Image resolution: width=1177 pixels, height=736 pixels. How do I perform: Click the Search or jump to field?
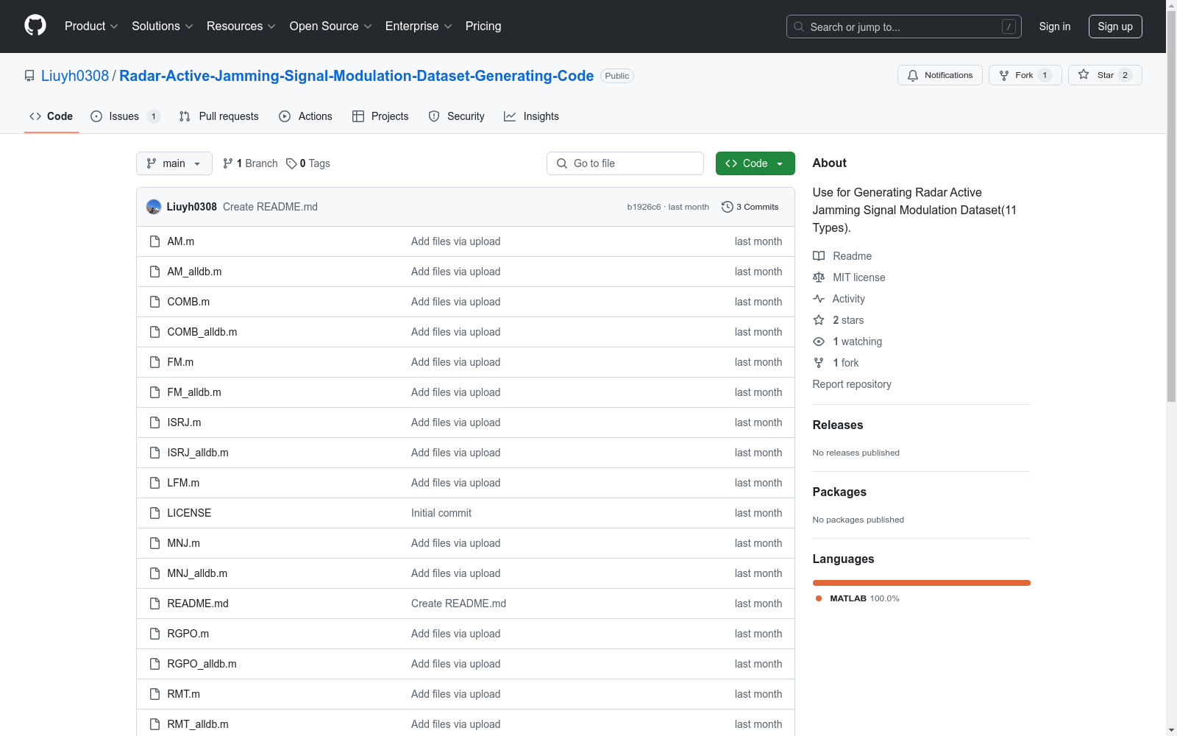(904, 26)
